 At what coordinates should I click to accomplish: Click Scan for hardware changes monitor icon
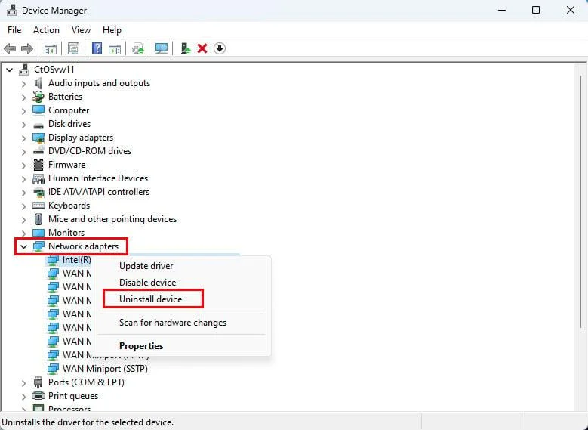[x=162, y=48]
